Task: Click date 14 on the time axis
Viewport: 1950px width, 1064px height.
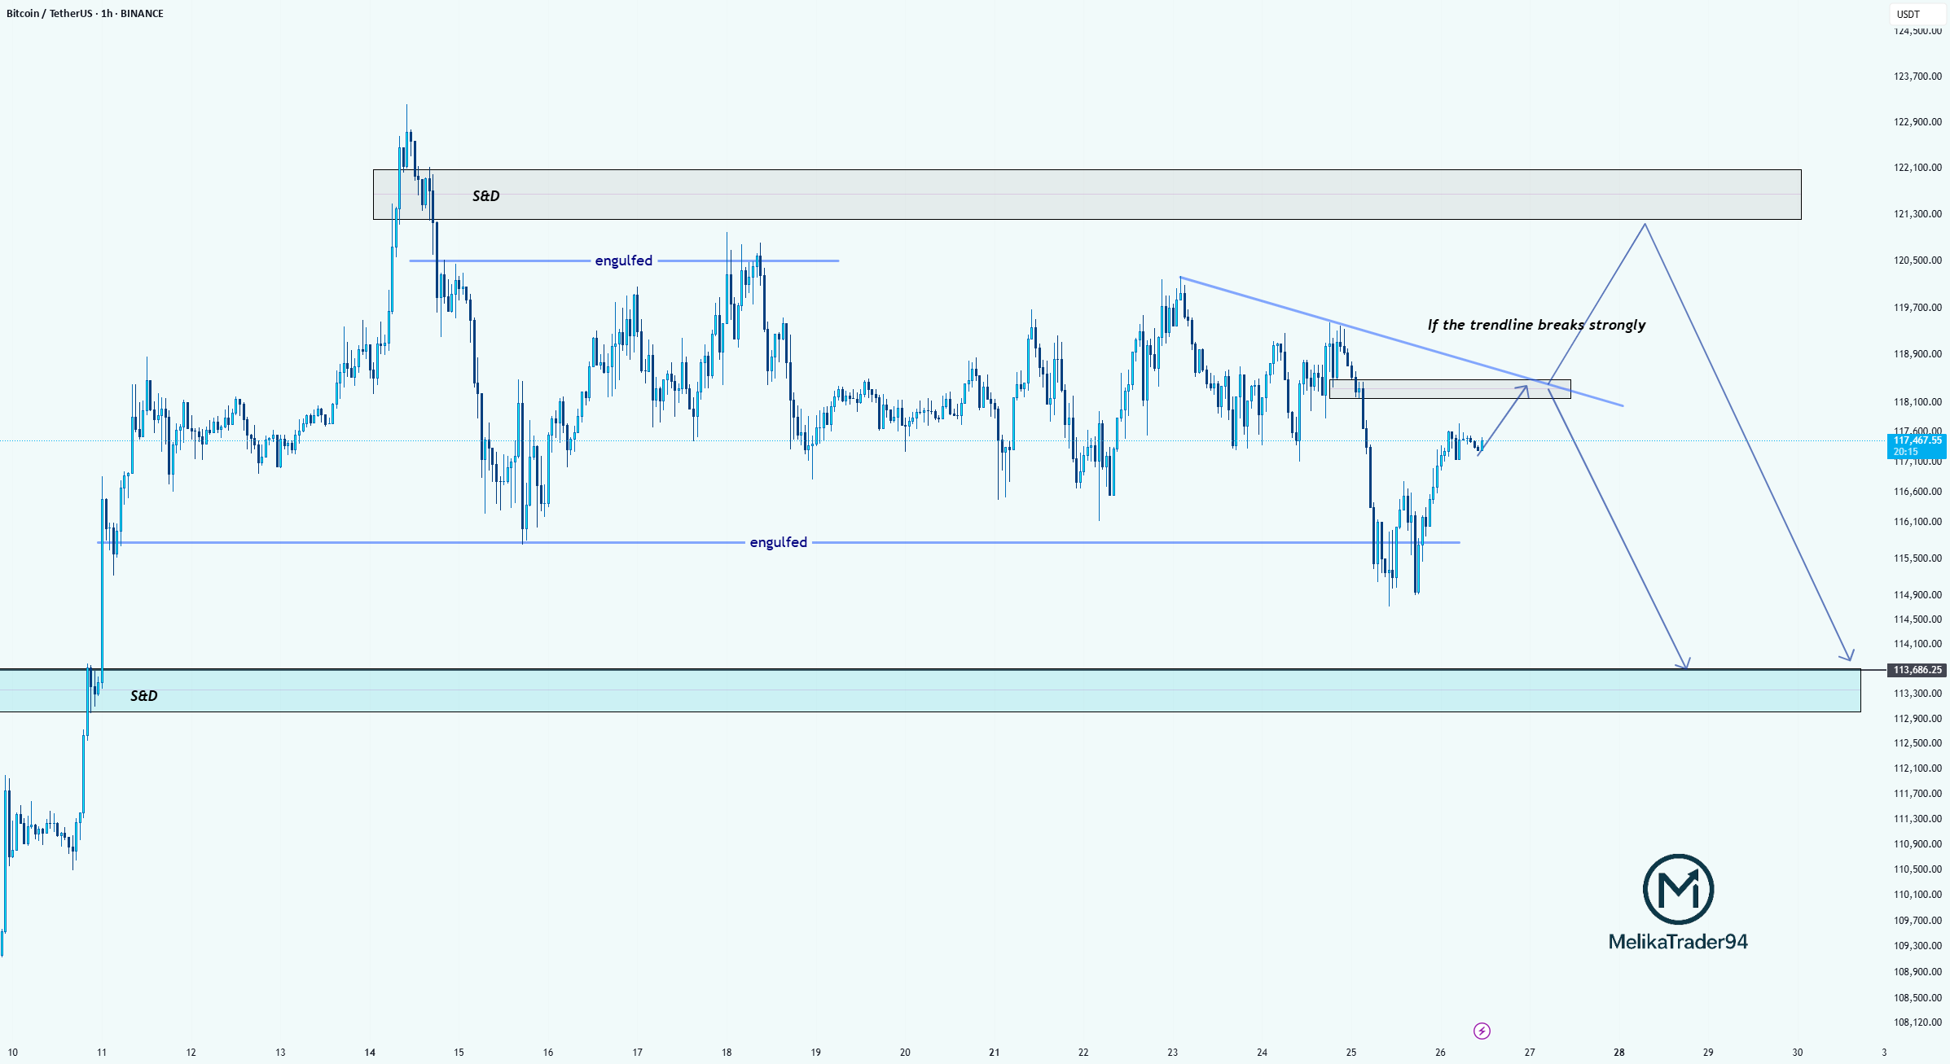Action: tap(370, 1053)
